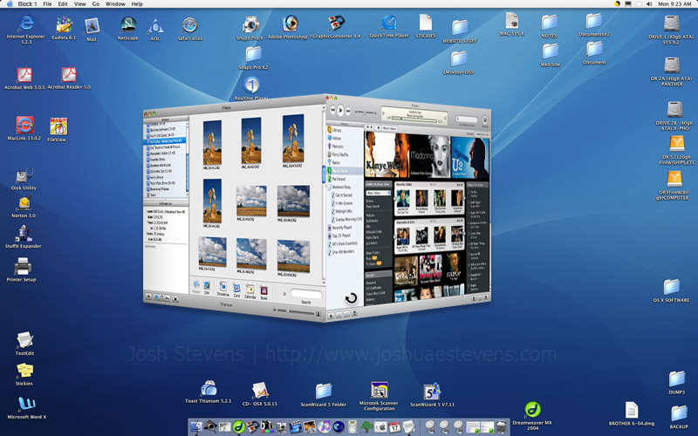Adjust the iPhoto thumbnail size slider
Screen dimensions: 698x436
295,311
